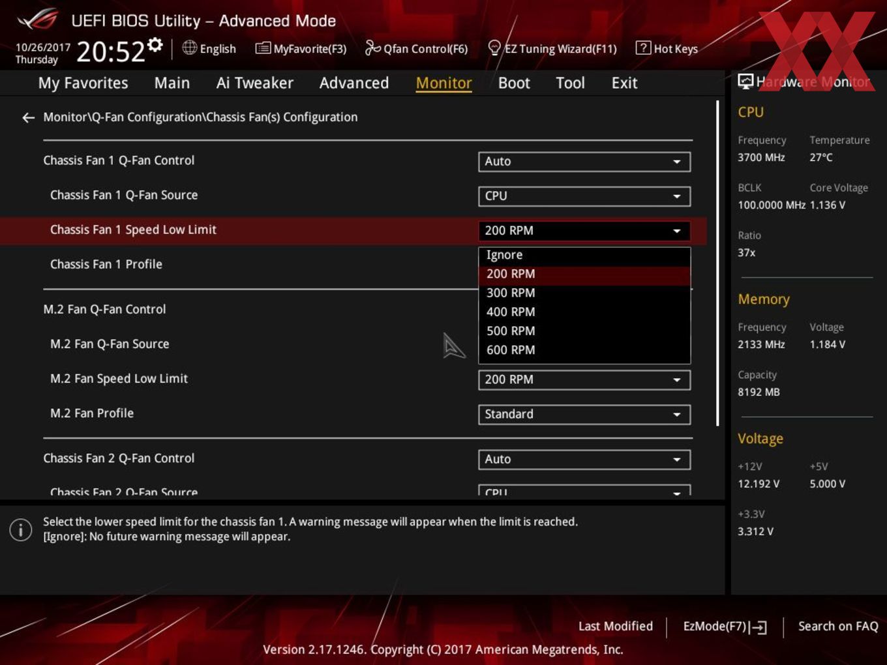887x665 pixels.
Task: Collapse the Chassis Fan 1 Speed Low Limit dropdown
Action: (584, 231)
